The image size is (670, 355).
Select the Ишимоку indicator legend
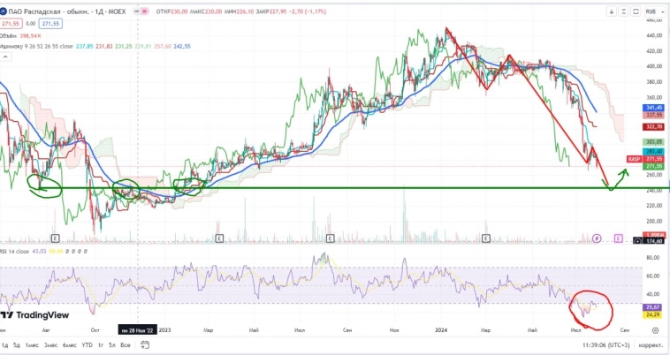pos(36,46)
